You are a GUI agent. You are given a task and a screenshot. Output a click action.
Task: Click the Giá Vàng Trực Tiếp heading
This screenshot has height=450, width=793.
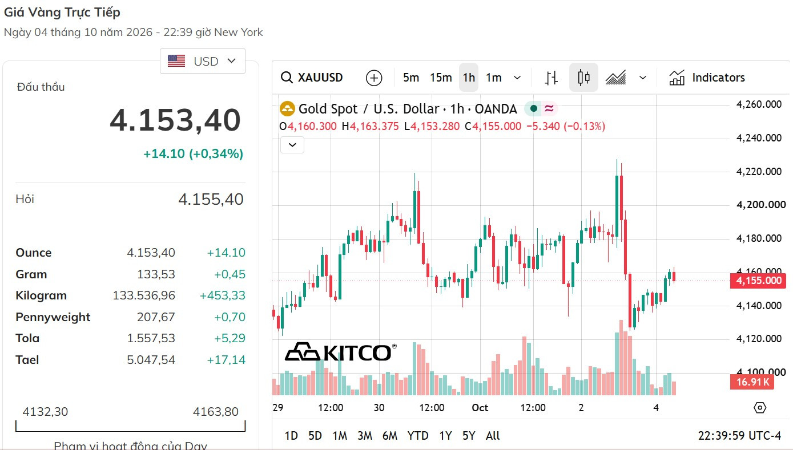click(x=62, y=12)
